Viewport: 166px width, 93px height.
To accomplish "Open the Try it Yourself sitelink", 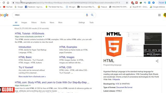I will coord(26,67).
